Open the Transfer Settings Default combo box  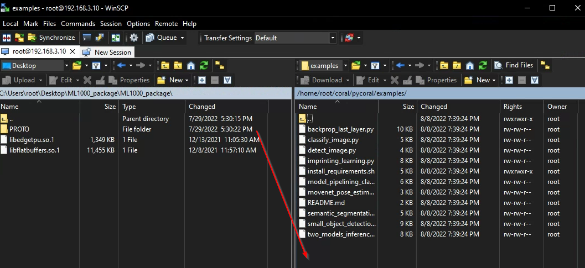(x=295, y=38)
